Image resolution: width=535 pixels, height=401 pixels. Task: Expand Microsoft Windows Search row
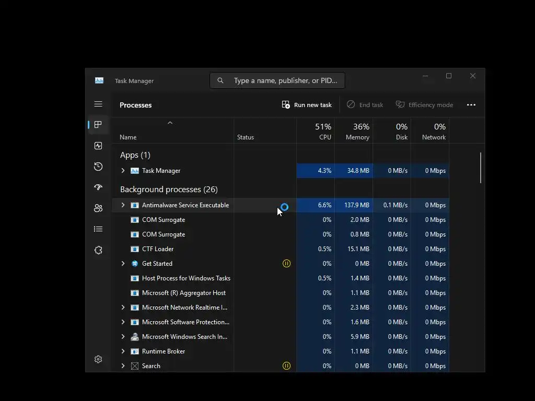(123, 337)
